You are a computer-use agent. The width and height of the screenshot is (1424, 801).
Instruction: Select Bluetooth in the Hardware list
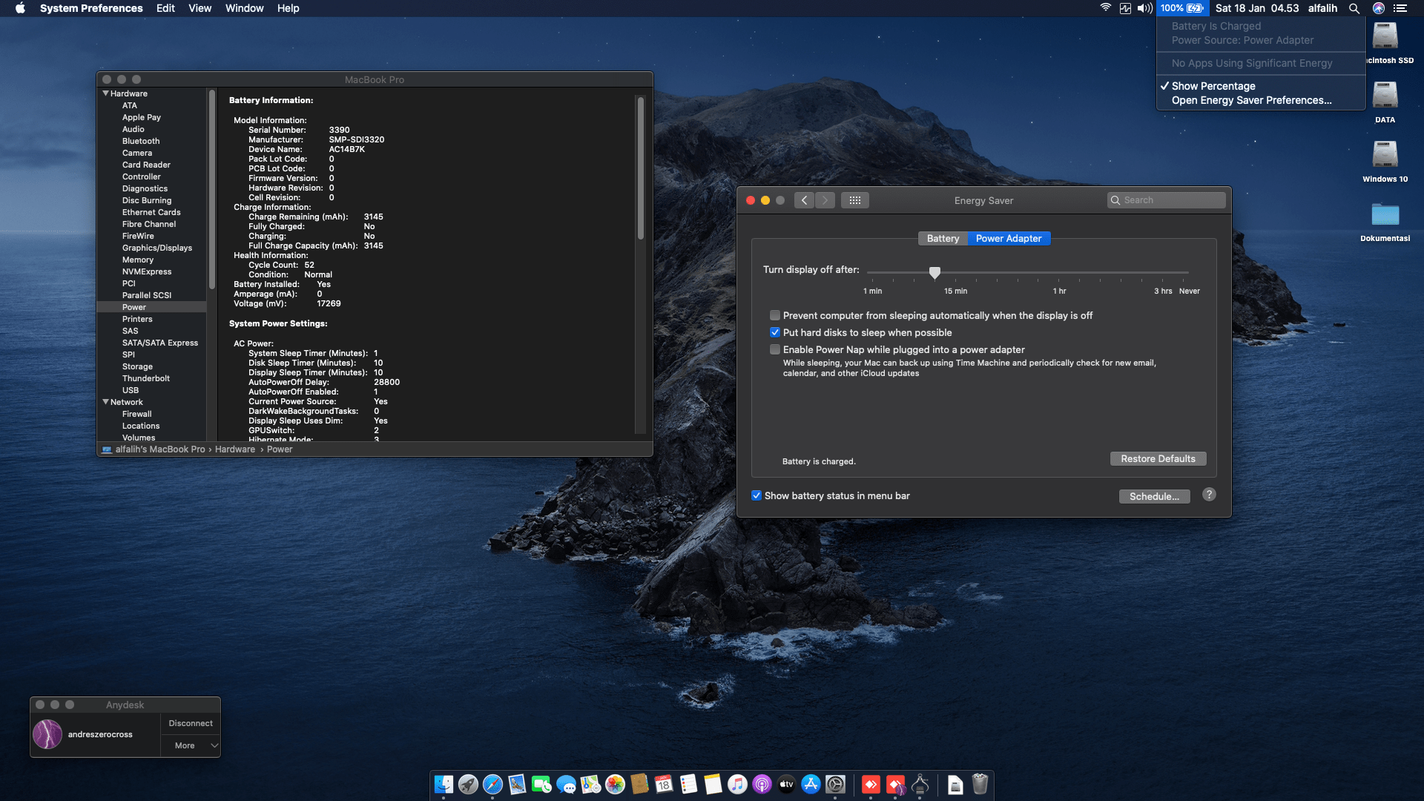141,141
